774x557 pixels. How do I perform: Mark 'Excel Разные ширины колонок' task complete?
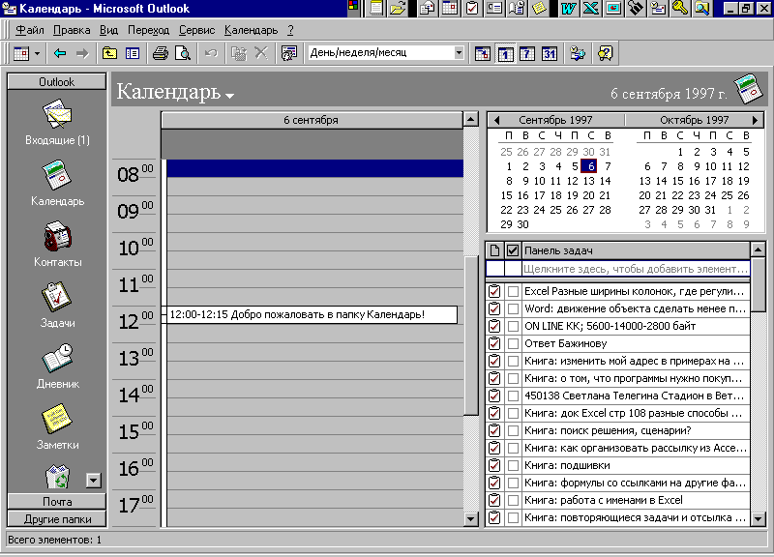tap(513, 292)
